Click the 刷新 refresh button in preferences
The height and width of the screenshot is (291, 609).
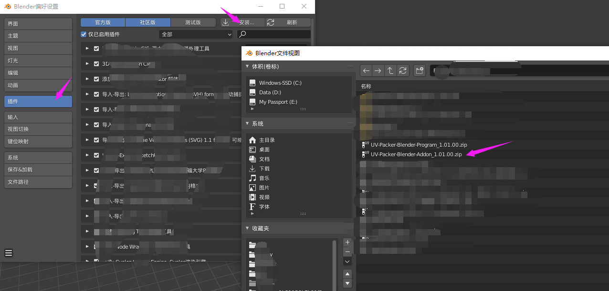click(x=288, y=22)
